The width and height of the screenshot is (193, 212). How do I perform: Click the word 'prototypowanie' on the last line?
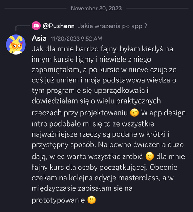[58, 200]
